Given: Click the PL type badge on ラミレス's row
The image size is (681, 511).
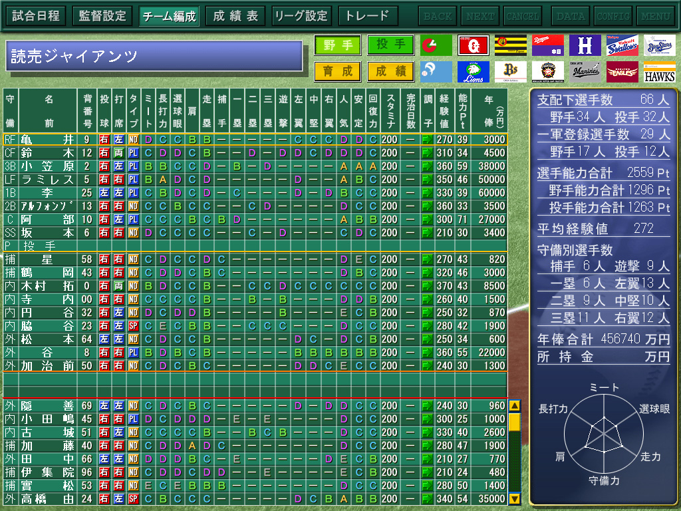Looking at the screenshot, I should 133,180.
